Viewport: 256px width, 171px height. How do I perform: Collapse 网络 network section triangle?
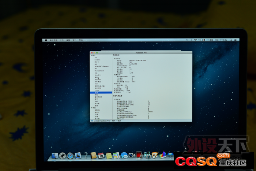coord(91,108)
